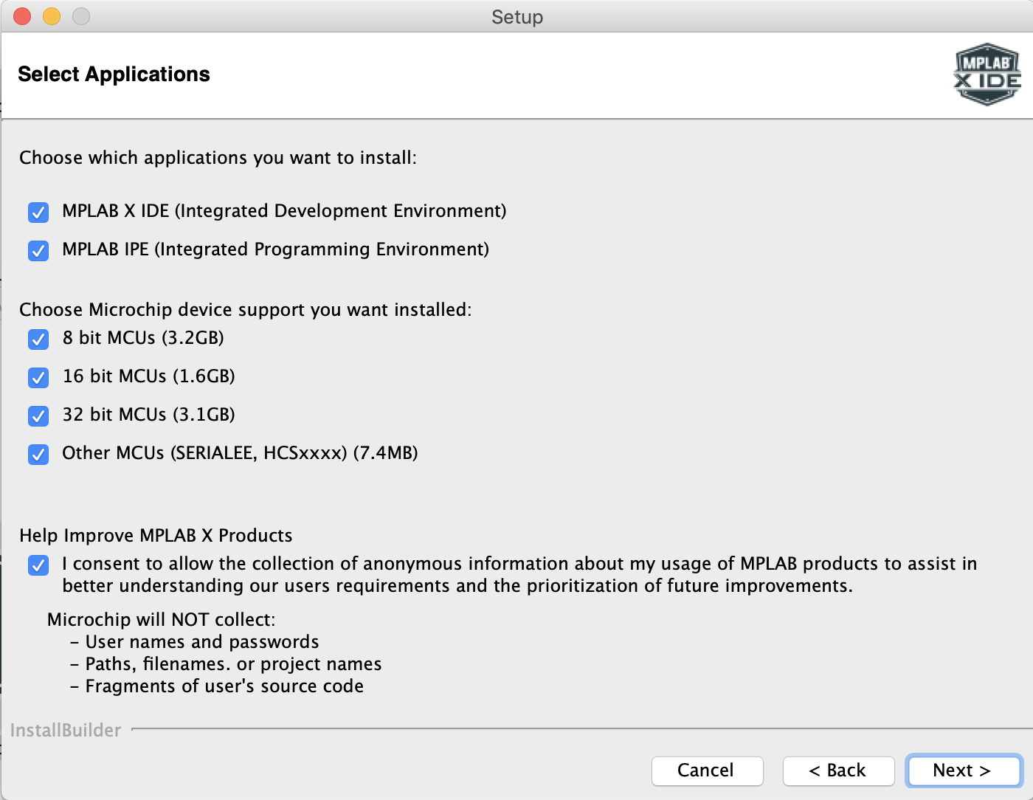
Task: Deselect MPLAB IPE Integrated Programming Environment checkbox
Action: [38, 251]
